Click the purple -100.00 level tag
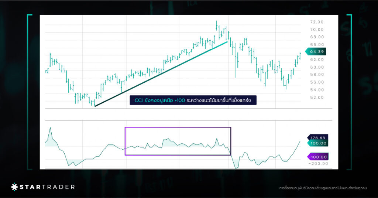Image resolution: width=378 pixels, height=198 pixels. [x=317, y=157]
